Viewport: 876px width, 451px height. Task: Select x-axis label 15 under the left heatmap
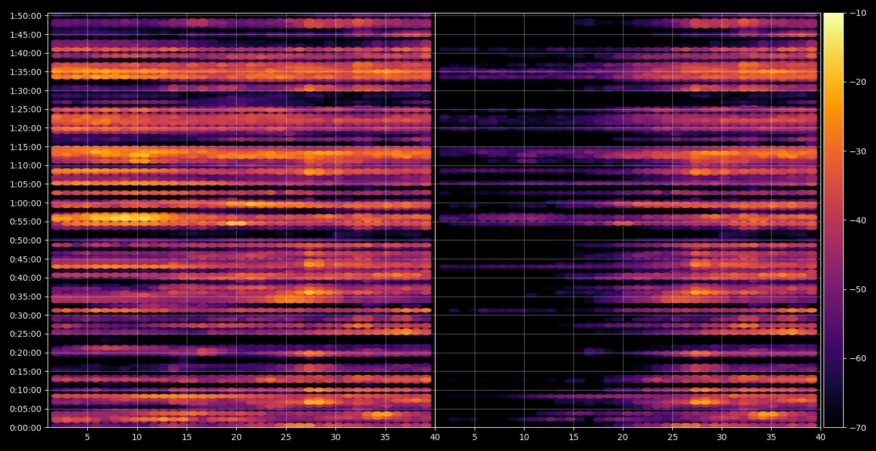(187, 437)
